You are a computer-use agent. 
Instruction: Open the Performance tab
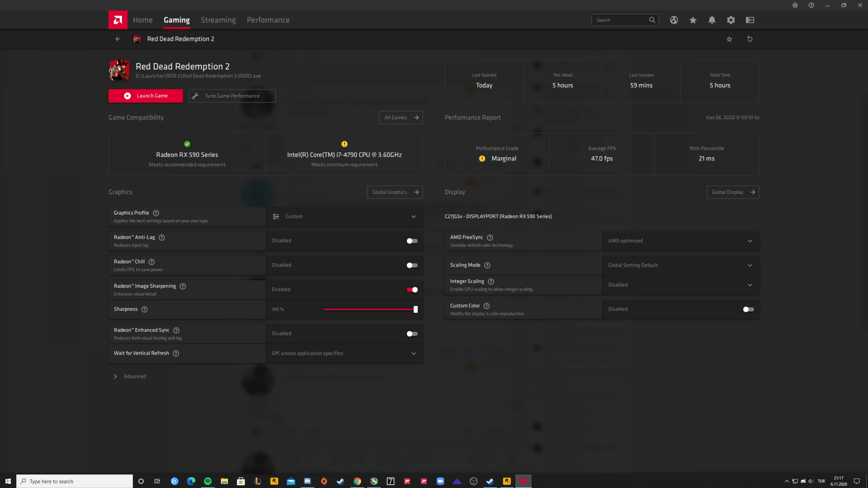point(268,20)
